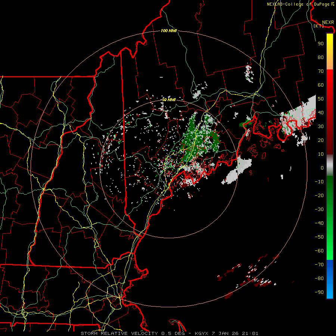Image resolution: width=336 pixels, height=336 pixels.
Task: Select the -50 label on velocity scale
Action: (319, 237)
